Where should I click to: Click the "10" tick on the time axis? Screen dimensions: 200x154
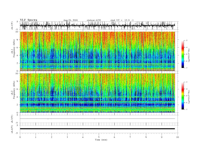[x=178, y=137]
